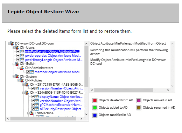This screenshot has width=182, height=133.
Task: Click the attribute icon beside gPCMachineExtensionNam entry
Action: [37, 105]
